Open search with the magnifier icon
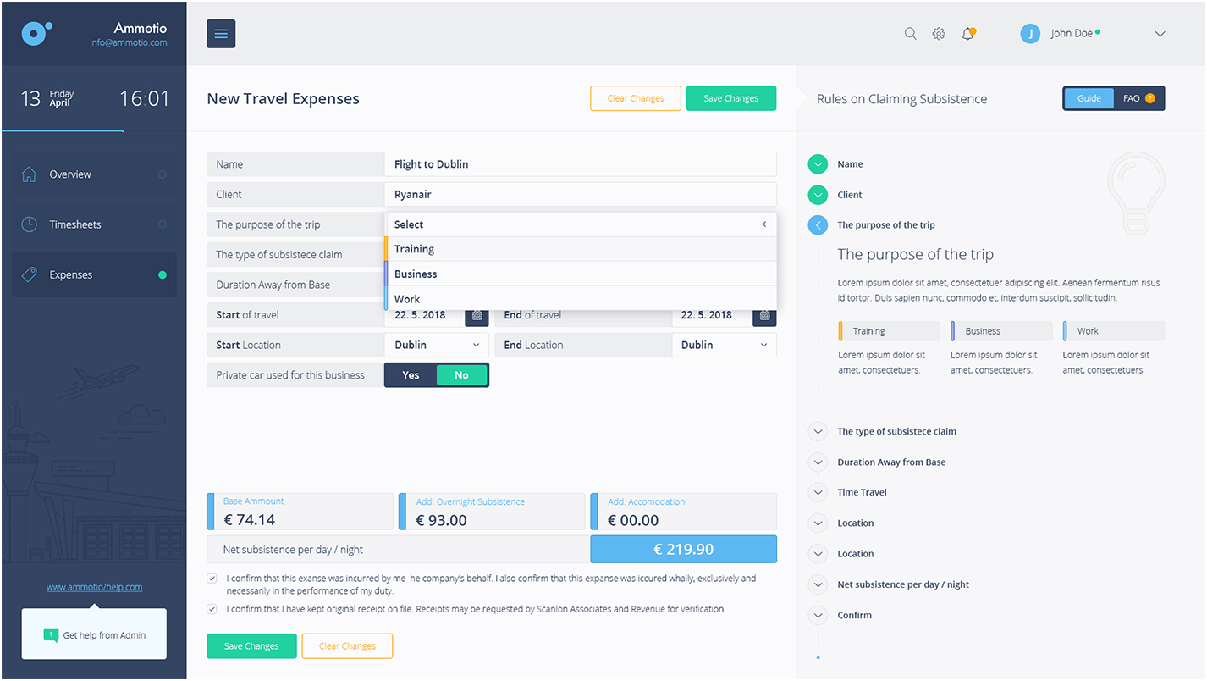1207x681 pixels. tap(910, 34)
